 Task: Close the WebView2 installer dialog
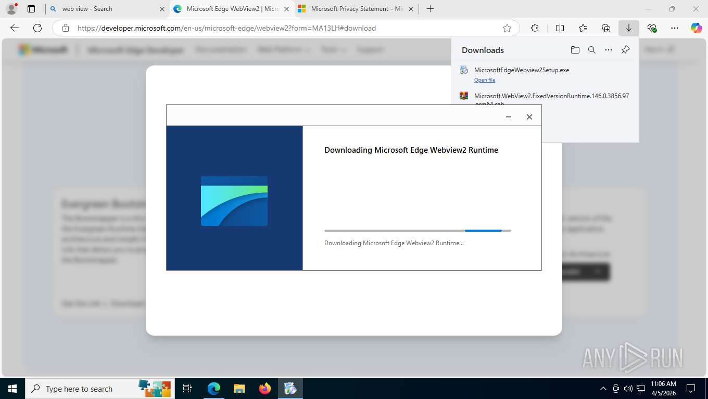tap(529, 117)
